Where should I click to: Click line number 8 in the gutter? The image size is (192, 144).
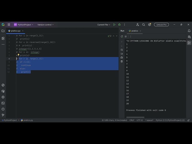tap(9, 59)
